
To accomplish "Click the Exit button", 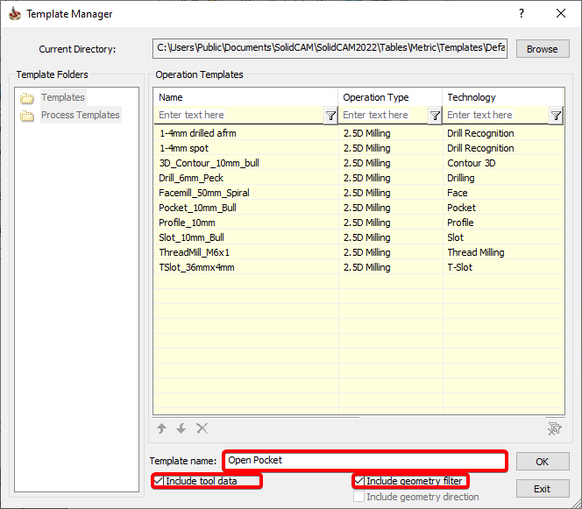I will pyautogui.click(x=542, y=489).
